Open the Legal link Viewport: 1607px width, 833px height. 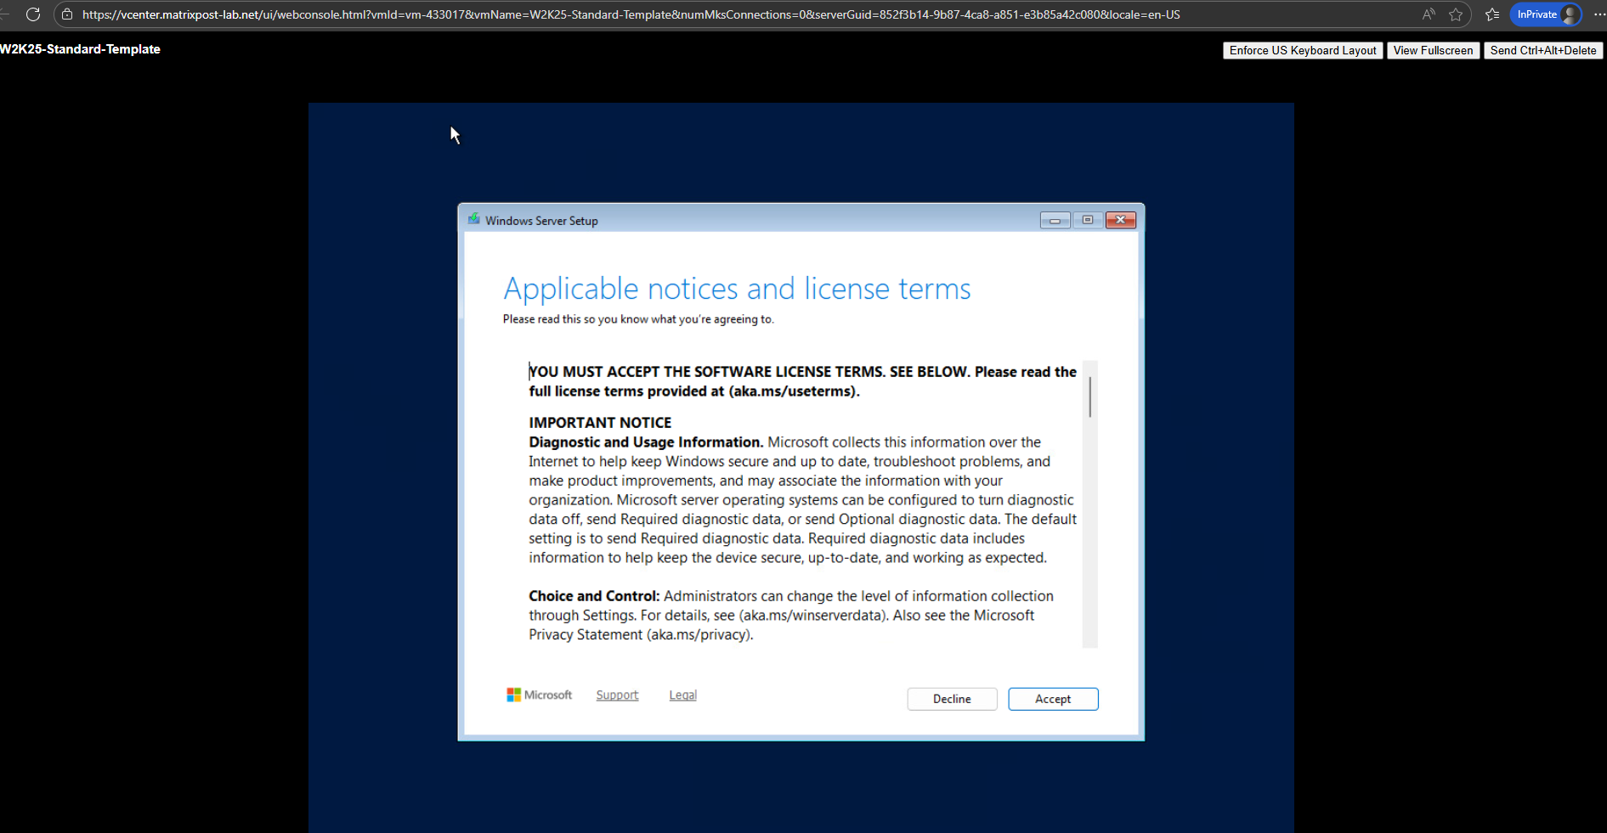point(682,695)
